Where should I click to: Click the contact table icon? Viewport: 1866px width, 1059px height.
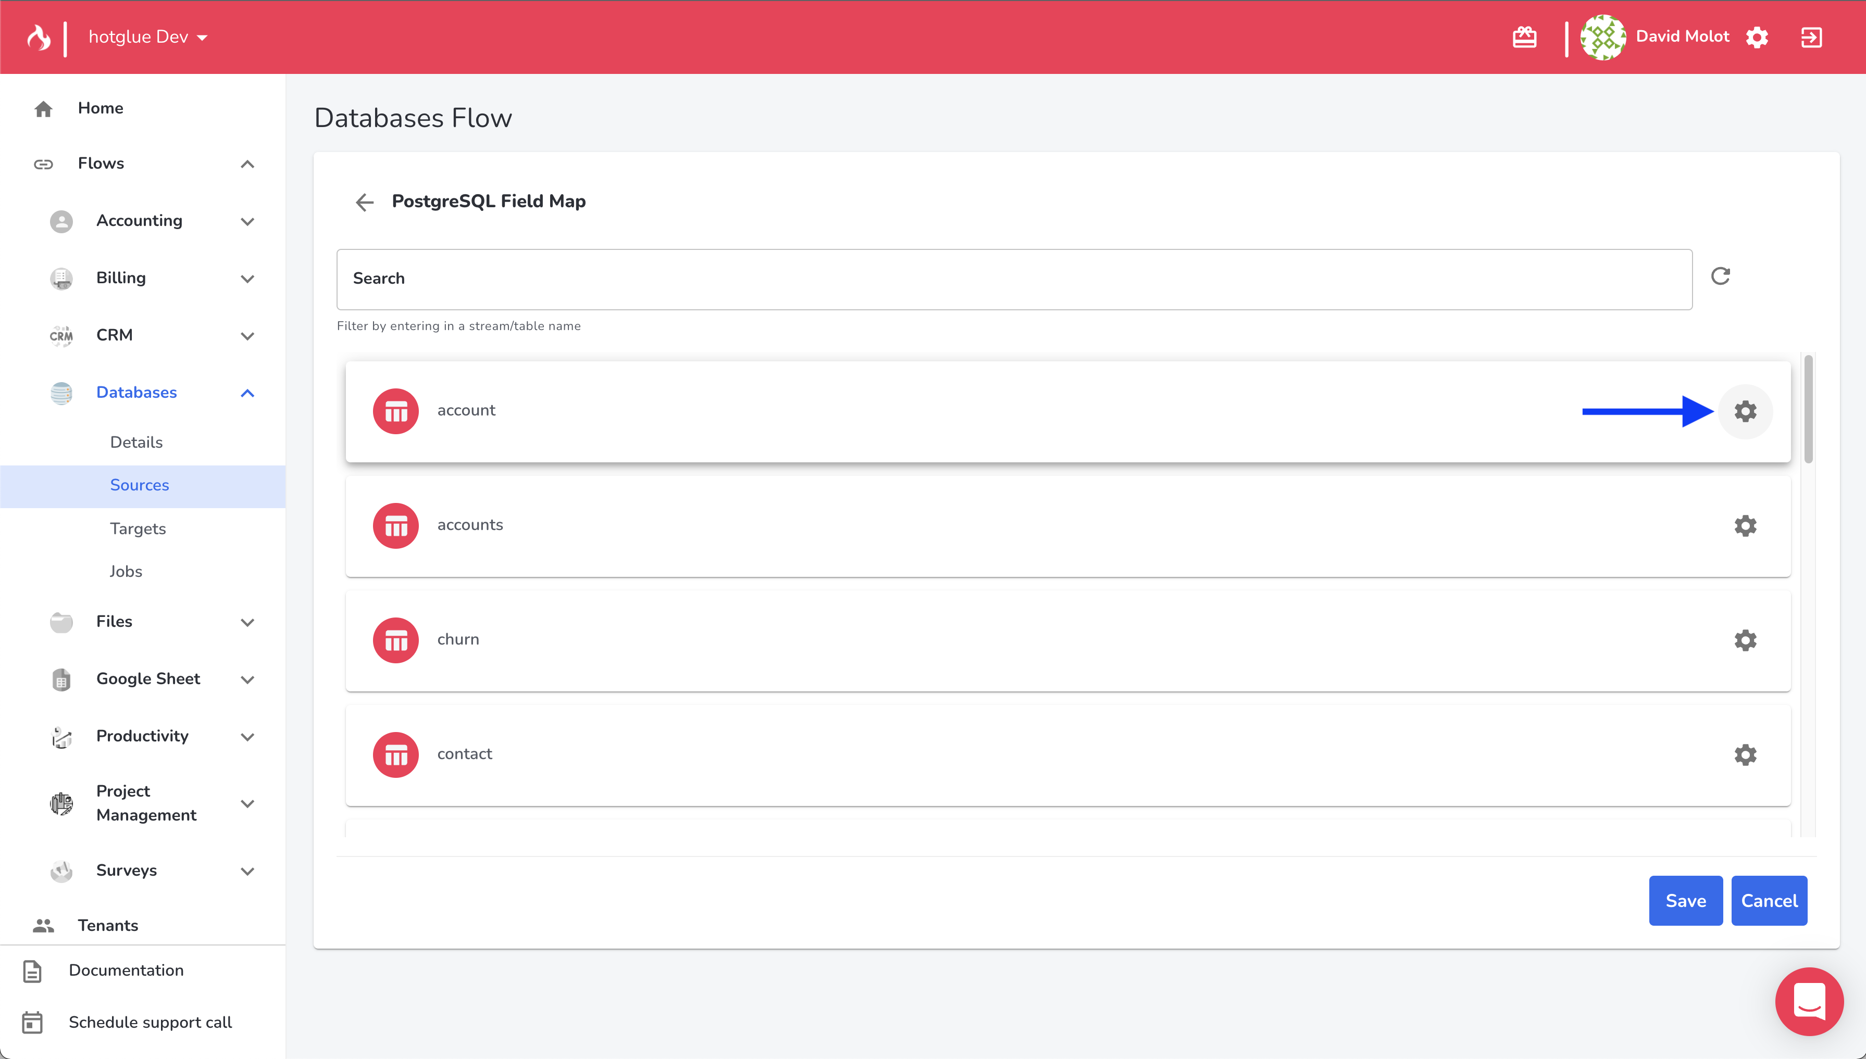395,754
